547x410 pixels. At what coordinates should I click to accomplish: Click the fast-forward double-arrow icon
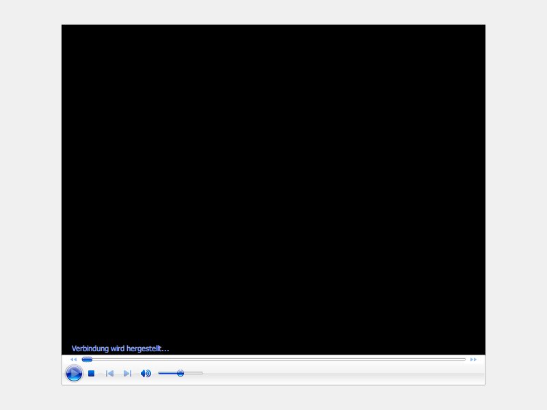(x=473, y=359)
